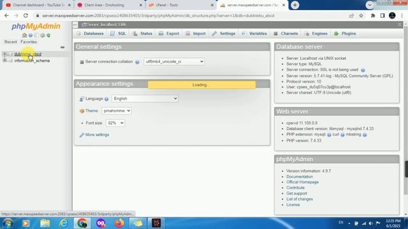Open browser extensions puzzle icon

373,15
